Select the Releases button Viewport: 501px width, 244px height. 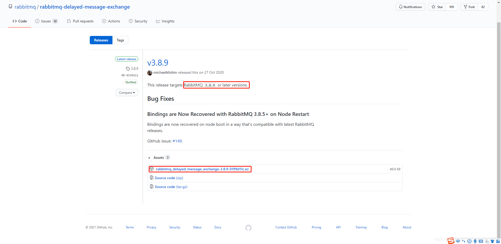click(101, 40)
